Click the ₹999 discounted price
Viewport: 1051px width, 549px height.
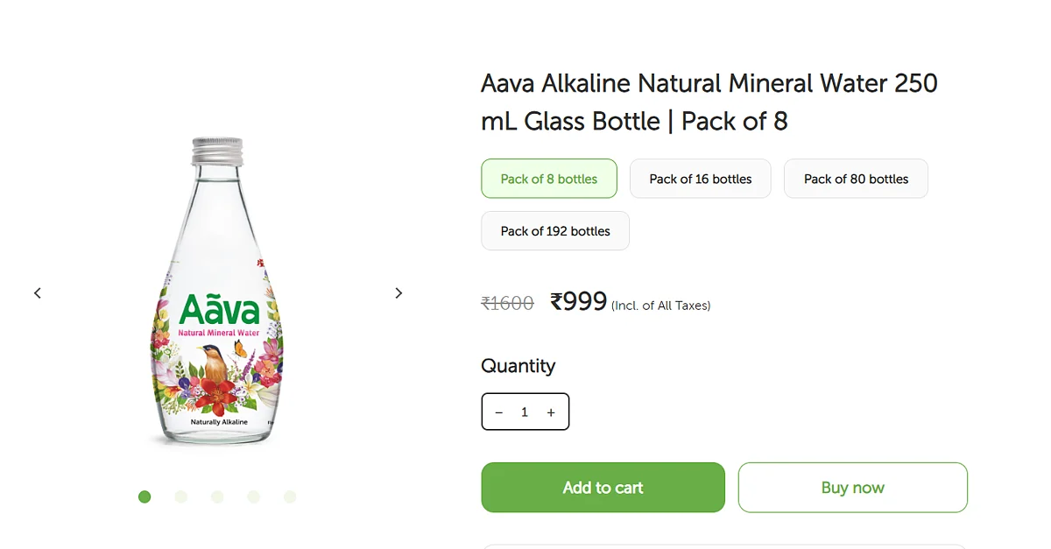coord(578,301)
